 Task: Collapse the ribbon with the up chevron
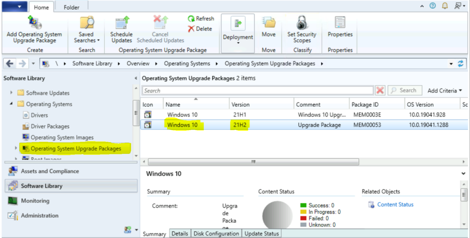(422, 6)
